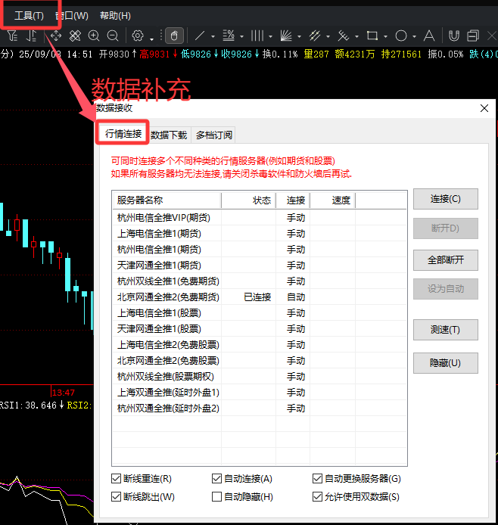Click the 连接(C) button
The width and height of the screenshot is (498, 525).
point(445,199)
